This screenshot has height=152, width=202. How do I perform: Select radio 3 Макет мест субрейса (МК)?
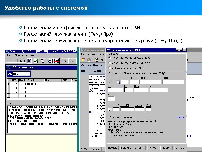110,68
